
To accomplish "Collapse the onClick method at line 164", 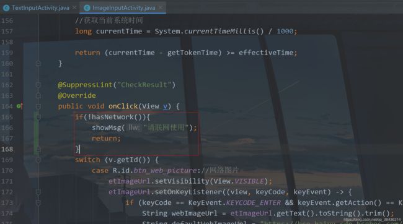I will [38, 106].
